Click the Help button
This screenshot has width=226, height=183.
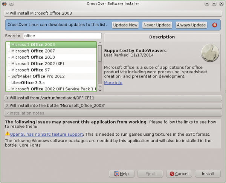click(122, 174)
